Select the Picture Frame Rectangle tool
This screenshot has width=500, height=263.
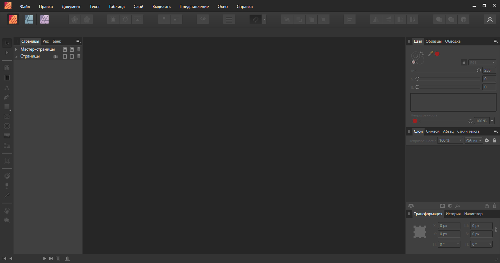click(x=7, y=116)
